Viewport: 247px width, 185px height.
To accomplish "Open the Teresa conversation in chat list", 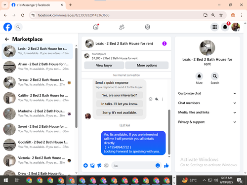I will click(x=37, y=82).
